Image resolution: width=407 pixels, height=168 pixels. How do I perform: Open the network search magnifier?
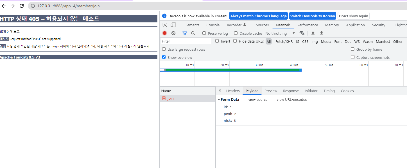[193, 33]
